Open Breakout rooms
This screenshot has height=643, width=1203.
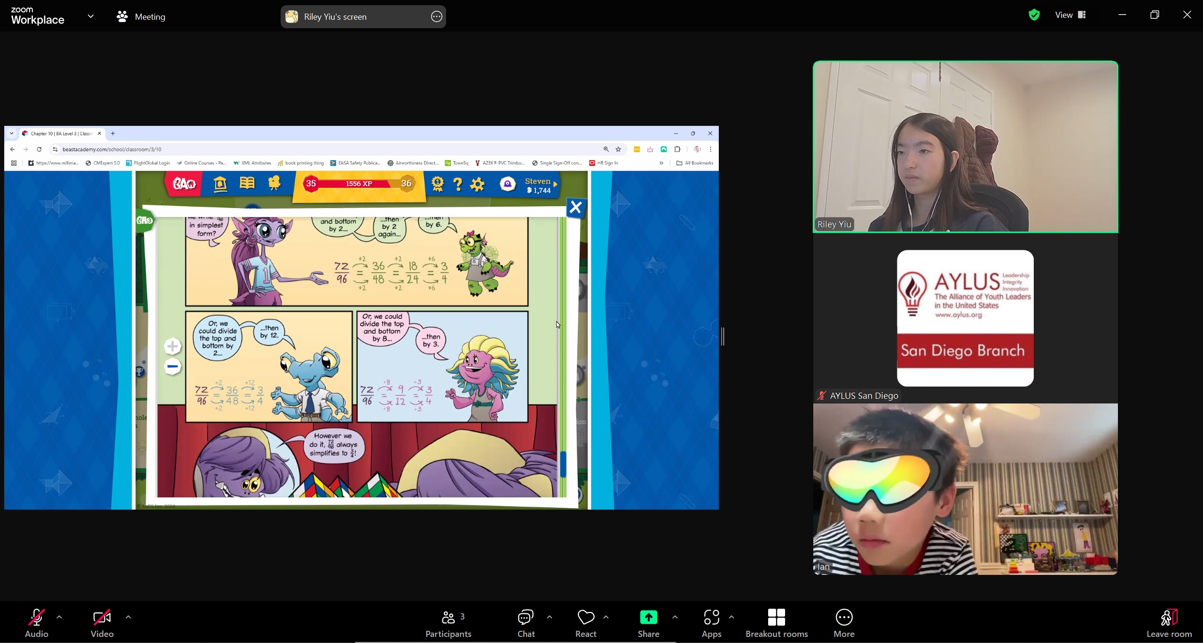click(777, 623)
